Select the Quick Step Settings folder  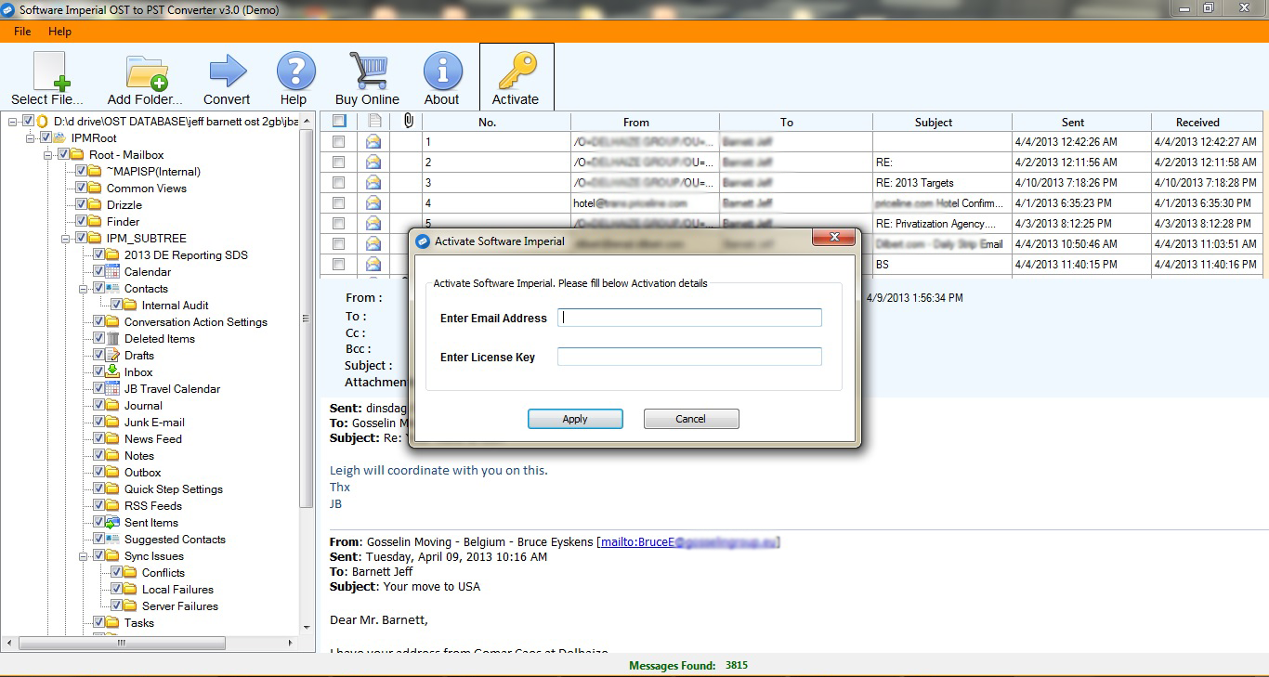174,488
